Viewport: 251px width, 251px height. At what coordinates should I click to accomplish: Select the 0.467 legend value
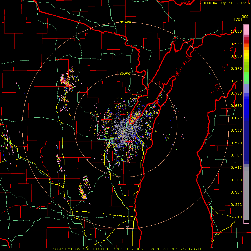coord(236,155)
